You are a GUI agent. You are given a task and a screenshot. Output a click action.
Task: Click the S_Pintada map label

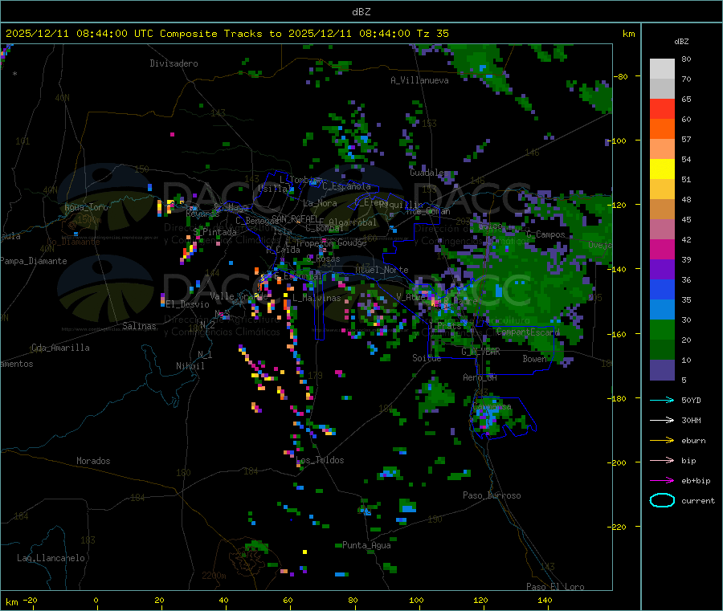tap(214, 232)
